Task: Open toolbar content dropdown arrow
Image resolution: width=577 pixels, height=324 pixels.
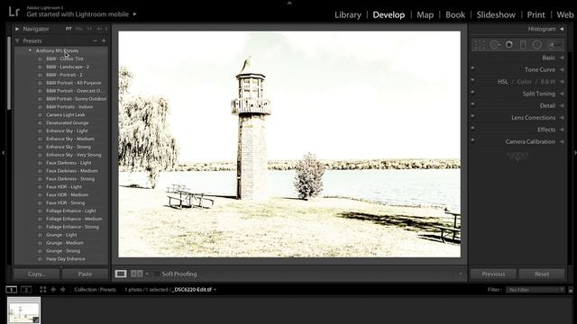Action: [x=460, y=274]
